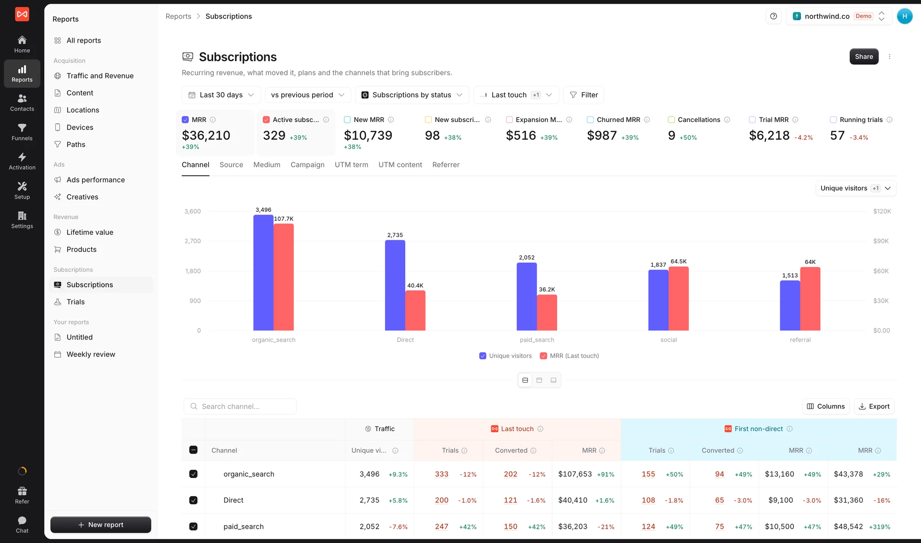Switch to the Campaign tab
Image resolution: width=921 pixels, height=543 pixels.
[307, 165]
